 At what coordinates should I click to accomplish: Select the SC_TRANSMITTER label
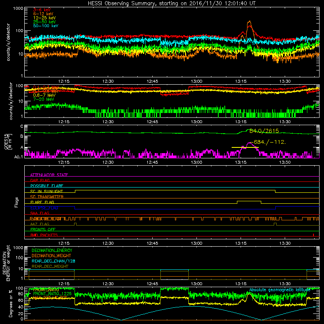[47, 197]
